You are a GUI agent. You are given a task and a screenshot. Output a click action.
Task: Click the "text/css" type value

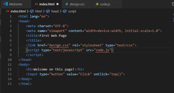click(125, 45)
